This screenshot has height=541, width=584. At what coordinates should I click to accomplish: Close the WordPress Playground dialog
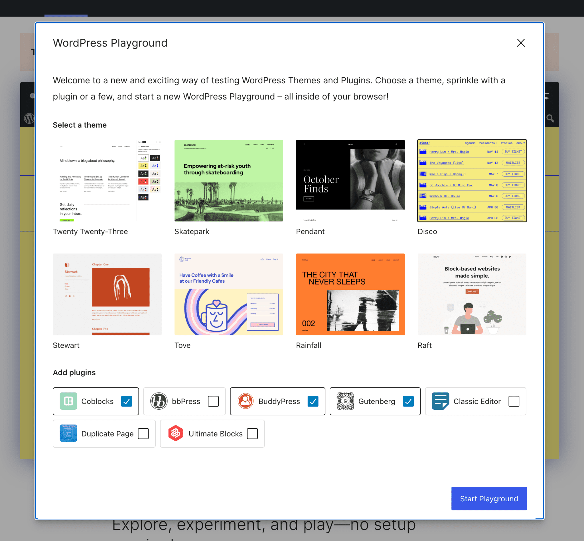[x=521, y=43]
